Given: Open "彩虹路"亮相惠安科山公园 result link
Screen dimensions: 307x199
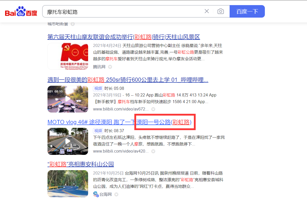Looking at the screenshot, I should click(81, 164).
